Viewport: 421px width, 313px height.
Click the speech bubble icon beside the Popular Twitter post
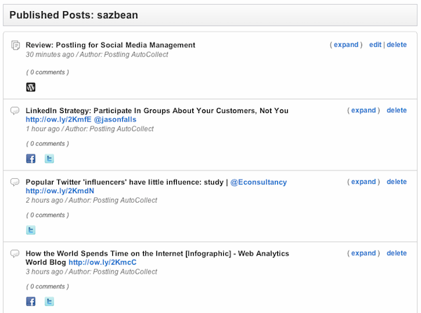[x=15, y=182]
